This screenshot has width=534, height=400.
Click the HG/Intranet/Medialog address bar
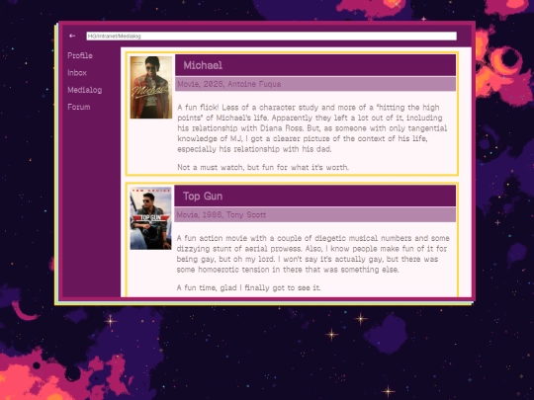[x=271, y=37]
